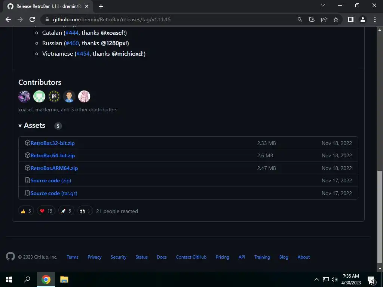Screen dimensions: 383x287
Task: Toggle the eyes reaction
Action: click(x=85, y=211)
